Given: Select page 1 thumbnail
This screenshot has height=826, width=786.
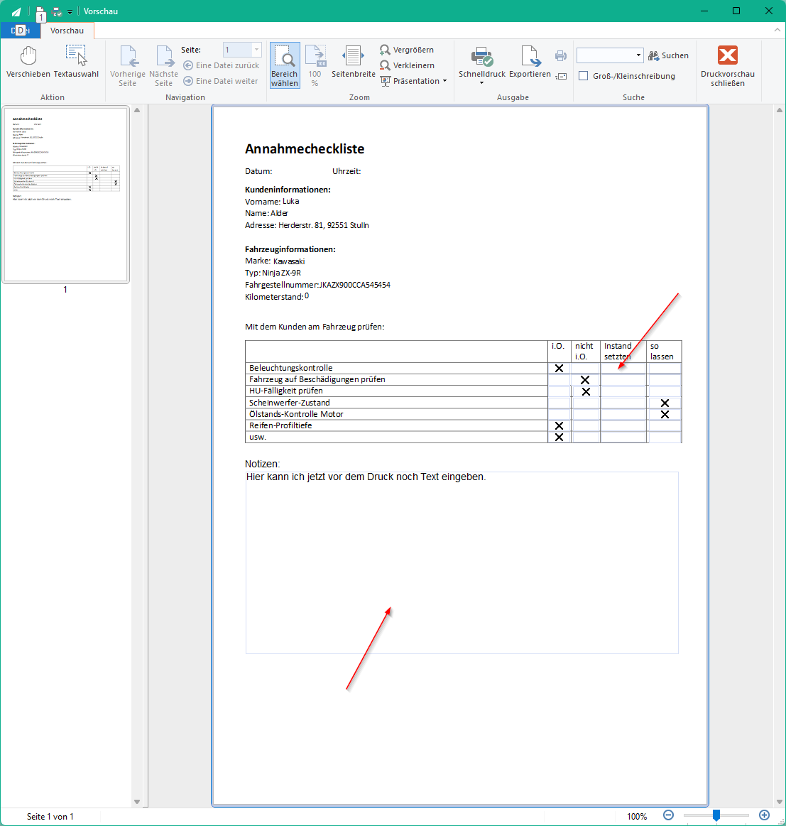Looking at the screenshot, I should point(66,195).
